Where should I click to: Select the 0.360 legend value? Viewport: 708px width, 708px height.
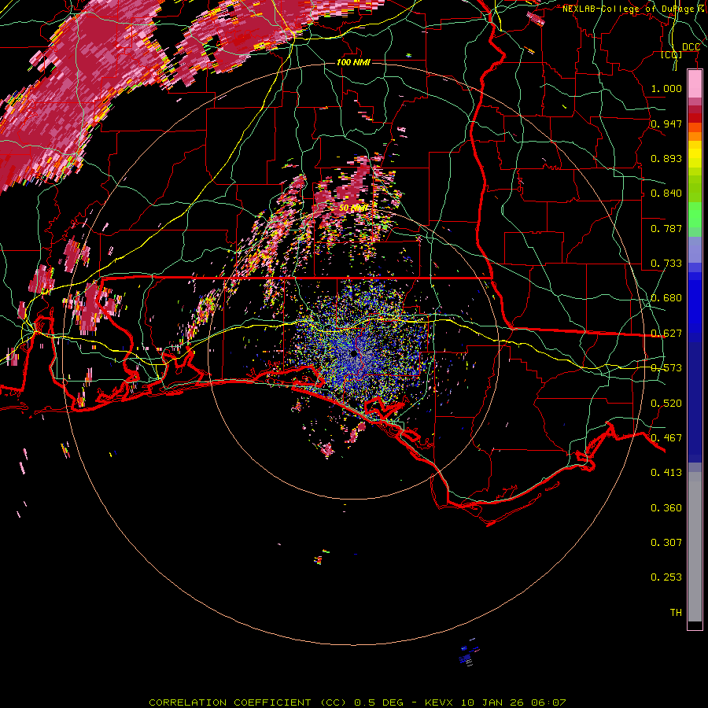click(x=666, y=508)
